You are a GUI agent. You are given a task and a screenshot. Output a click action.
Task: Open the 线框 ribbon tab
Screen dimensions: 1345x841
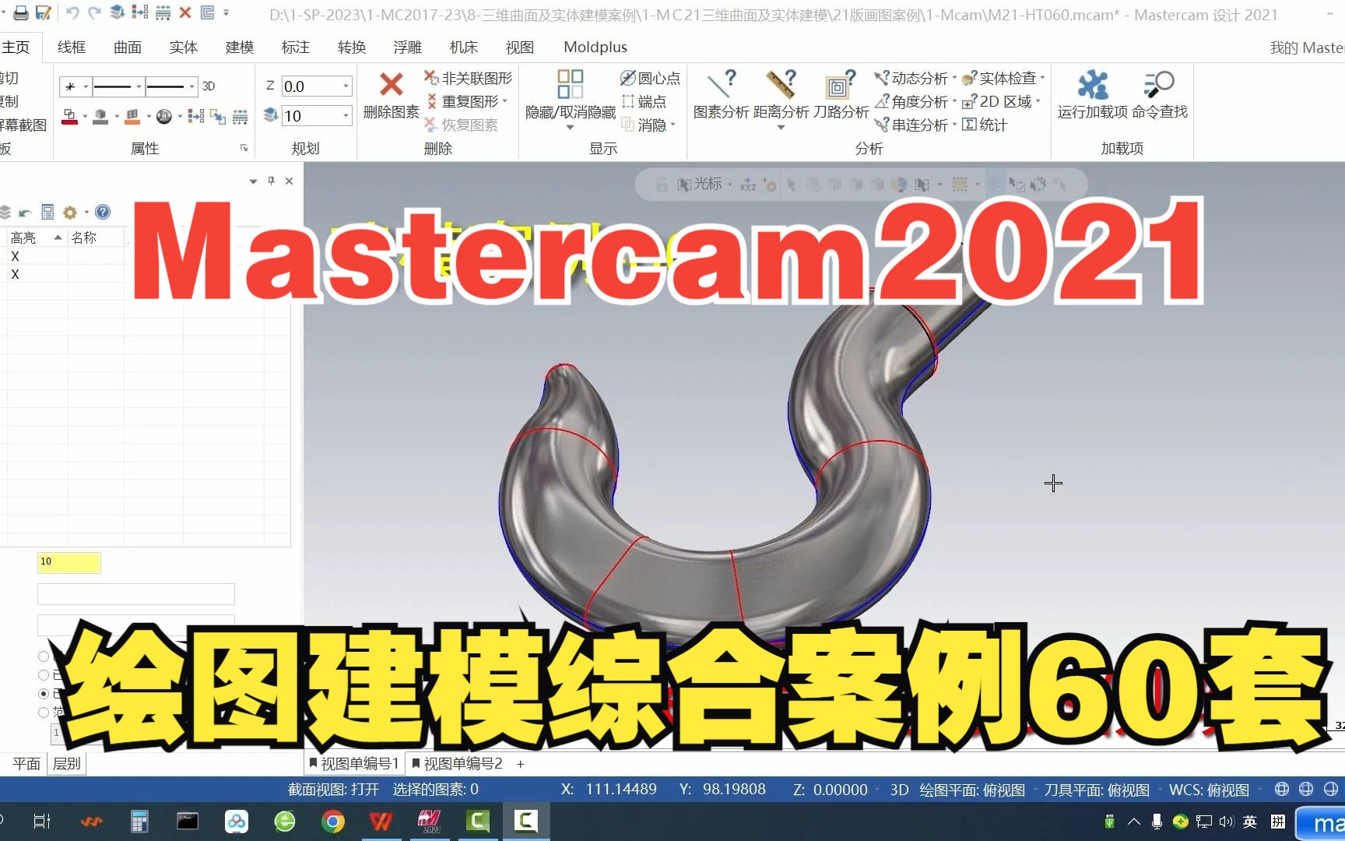pyautogui.click(x=72, y=48)
